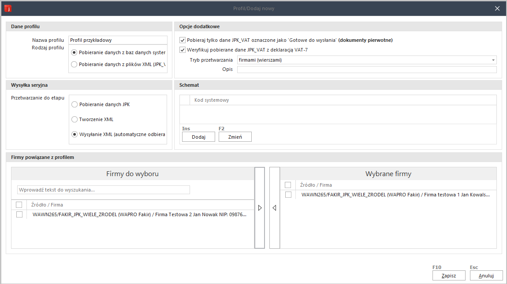The image size is (507, 284).
Task: Toggle 'Weryfikuj pobierane dane JPK_VAT' checkbox
Action: pyautogui.click(x=183, y=50)
